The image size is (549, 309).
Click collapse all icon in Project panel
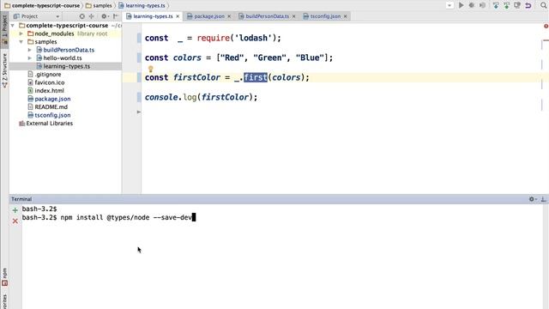click(92, 16)
